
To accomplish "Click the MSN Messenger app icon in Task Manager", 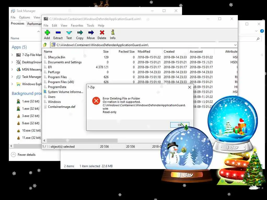I will tap(19, 69).
